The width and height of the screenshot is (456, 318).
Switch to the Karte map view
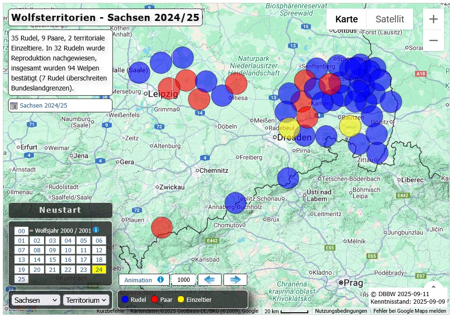346,20
